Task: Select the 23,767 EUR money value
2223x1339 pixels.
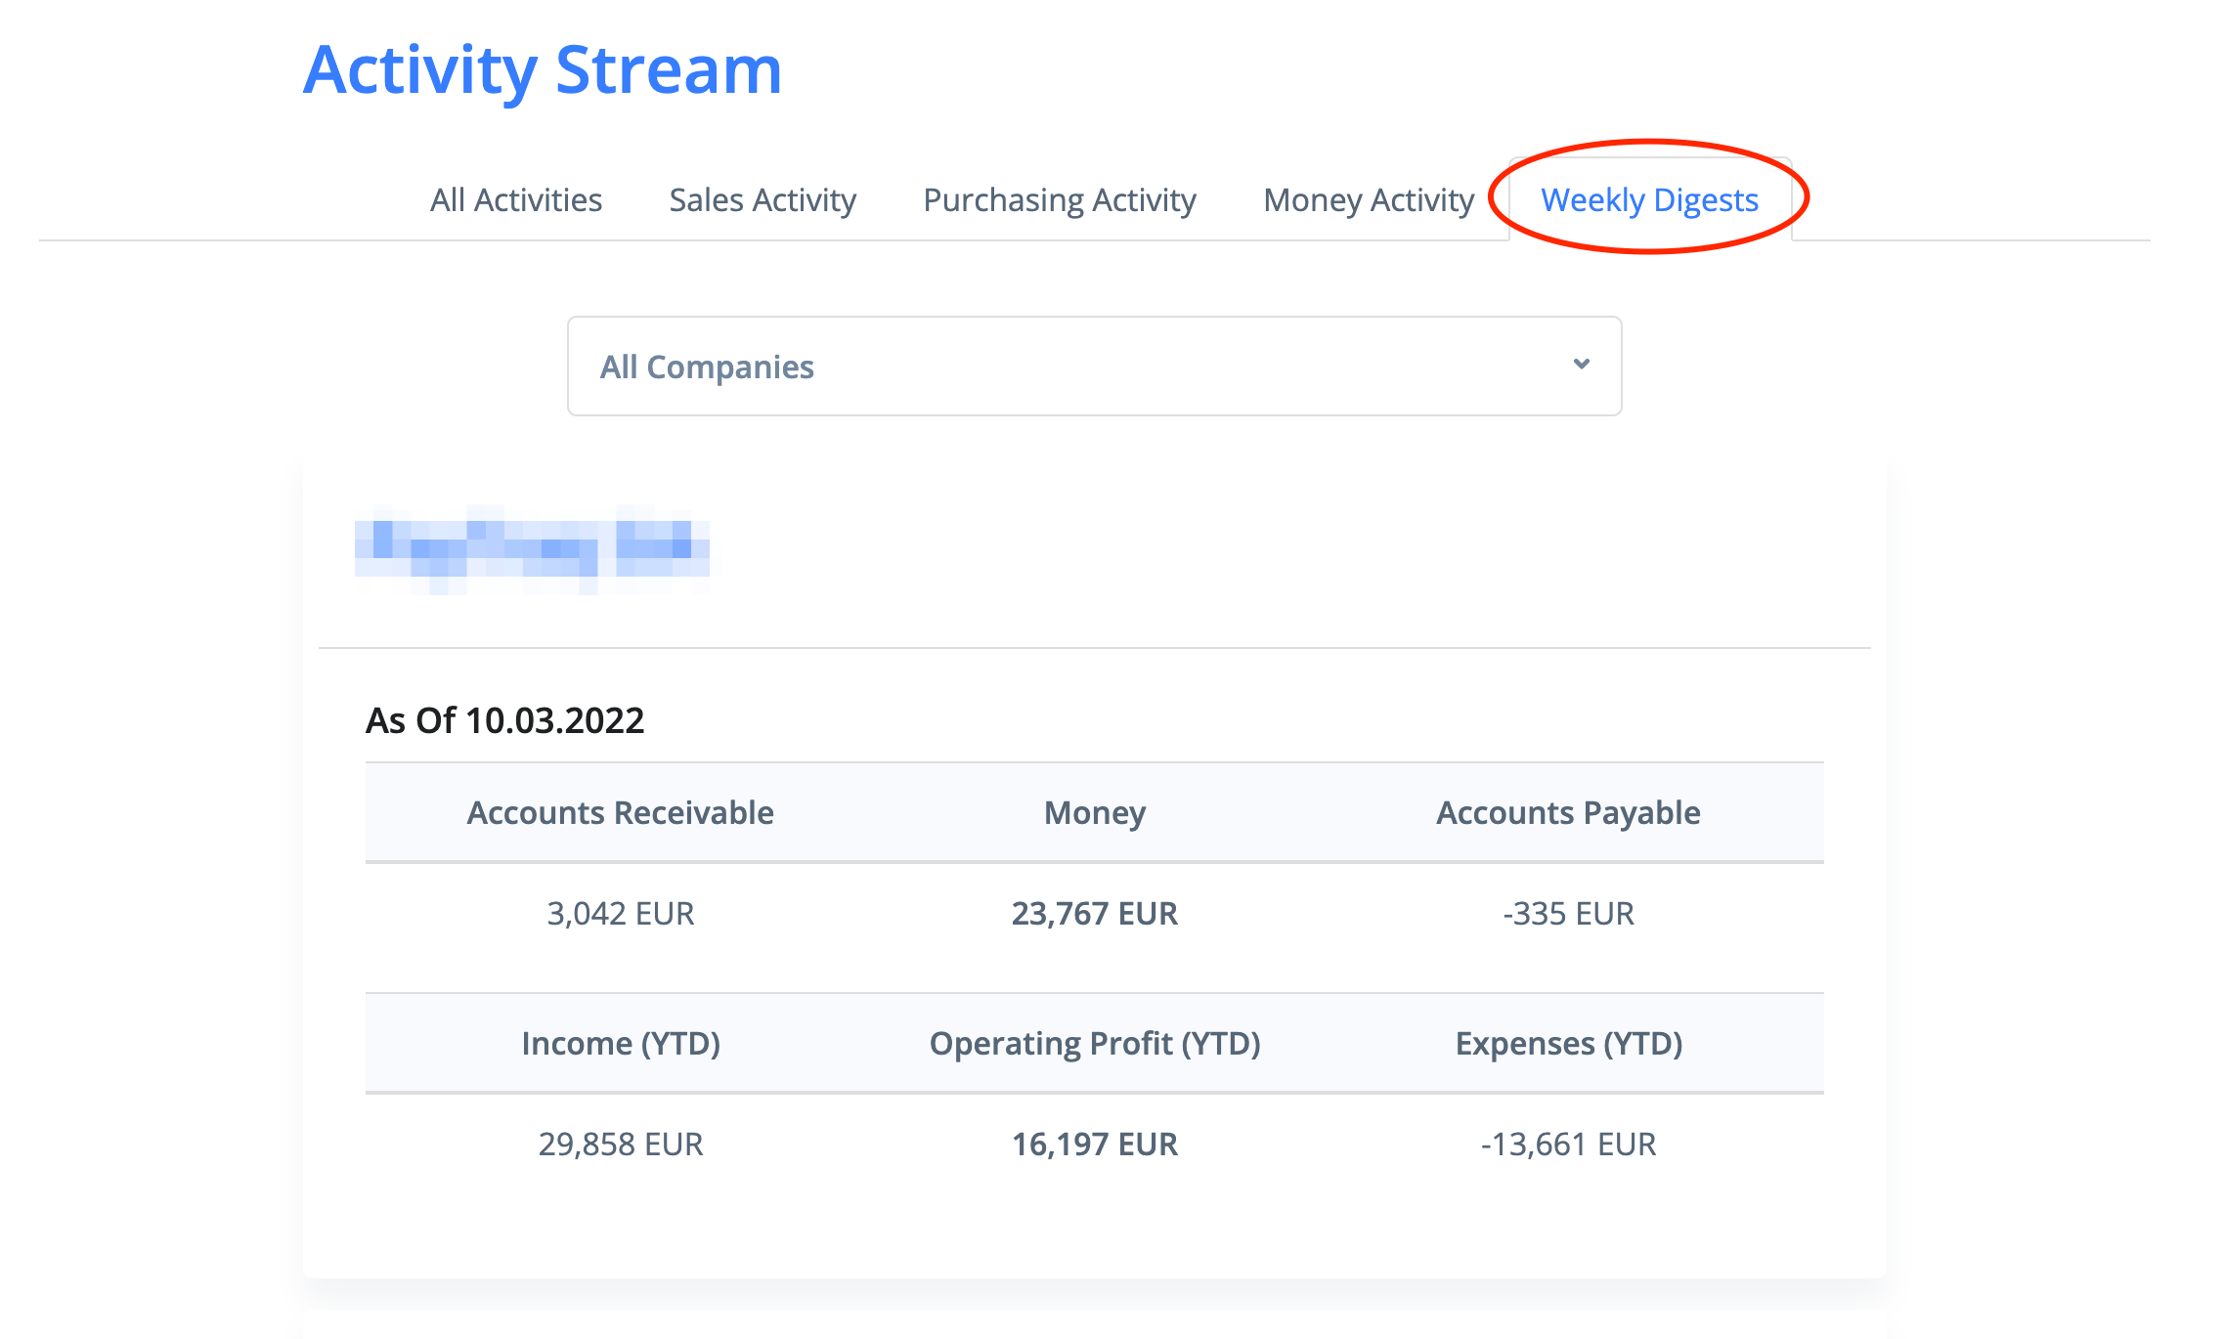Action: 1094,913
